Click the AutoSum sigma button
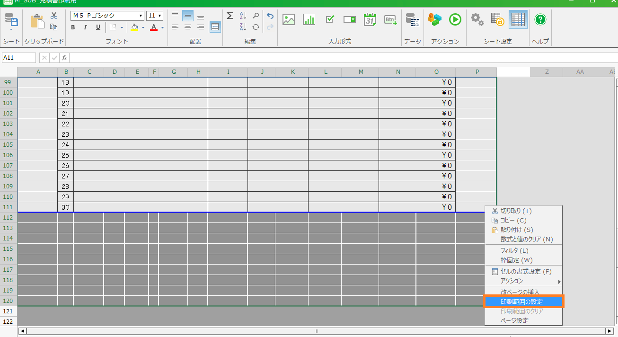This screenshot has width=618, height=337. coord(230,16)
